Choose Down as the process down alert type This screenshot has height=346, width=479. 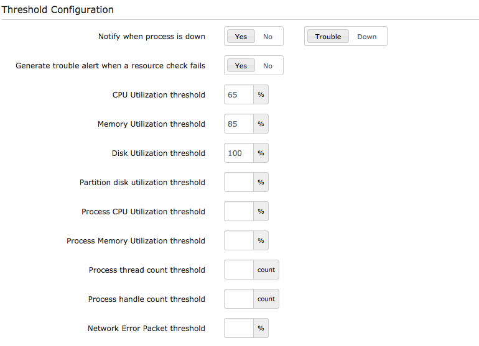click(366, 37)
